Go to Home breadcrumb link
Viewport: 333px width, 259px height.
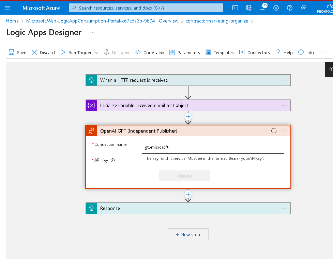click(12, 21)
